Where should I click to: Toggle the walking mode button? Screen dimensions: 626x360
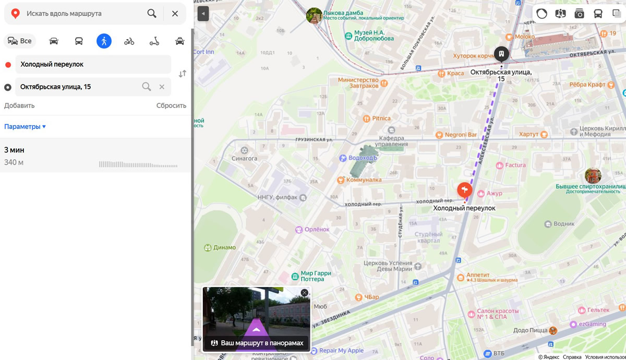(104, 41)
